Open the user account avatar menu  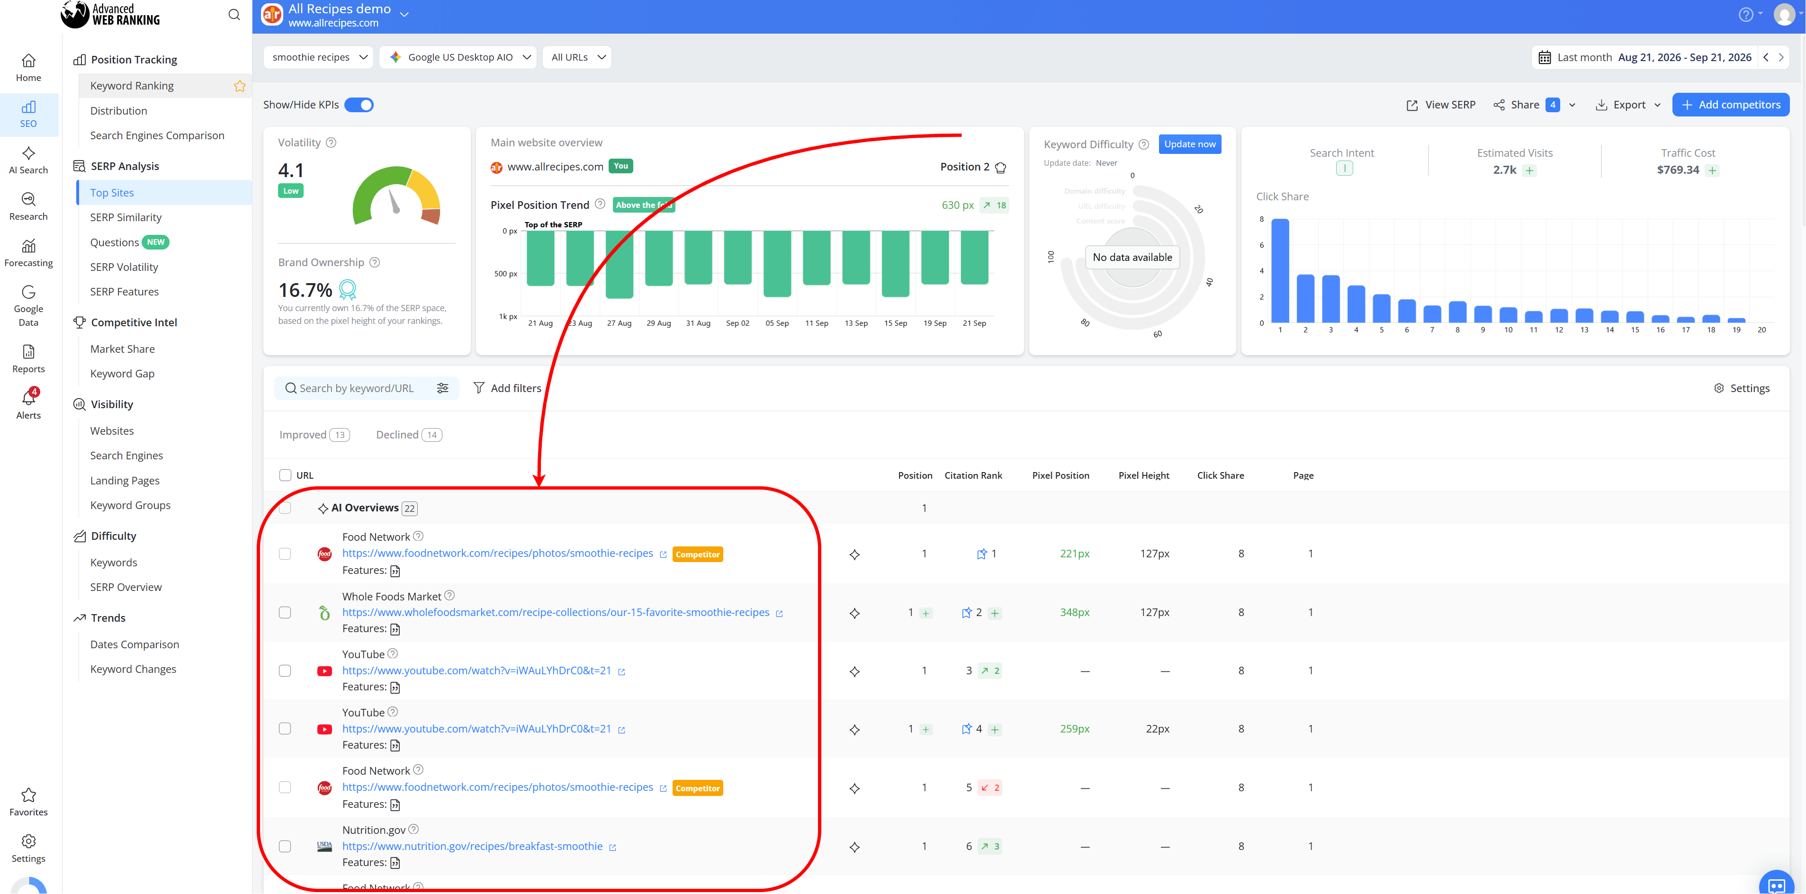coord(1784,15)
